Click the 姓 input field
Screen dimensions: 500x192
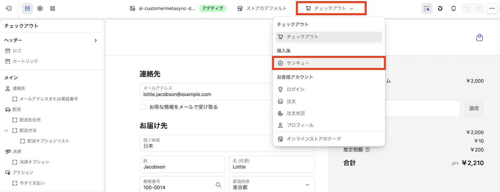point(182,164)
